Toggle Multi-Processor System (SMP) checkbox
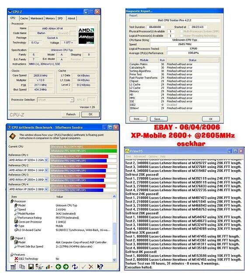 pos(181,31)
